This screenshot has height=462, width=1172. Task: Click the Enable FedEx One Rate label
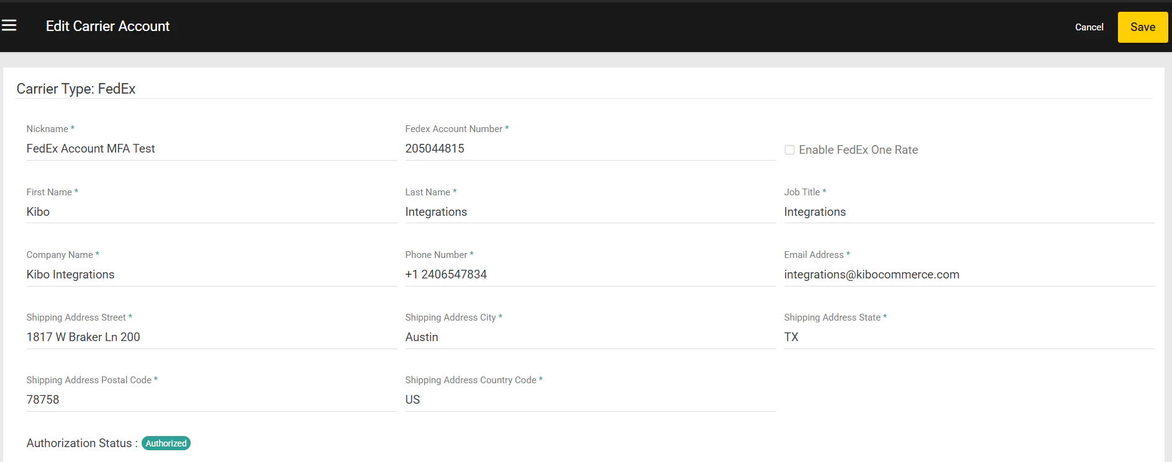point(858,150)
